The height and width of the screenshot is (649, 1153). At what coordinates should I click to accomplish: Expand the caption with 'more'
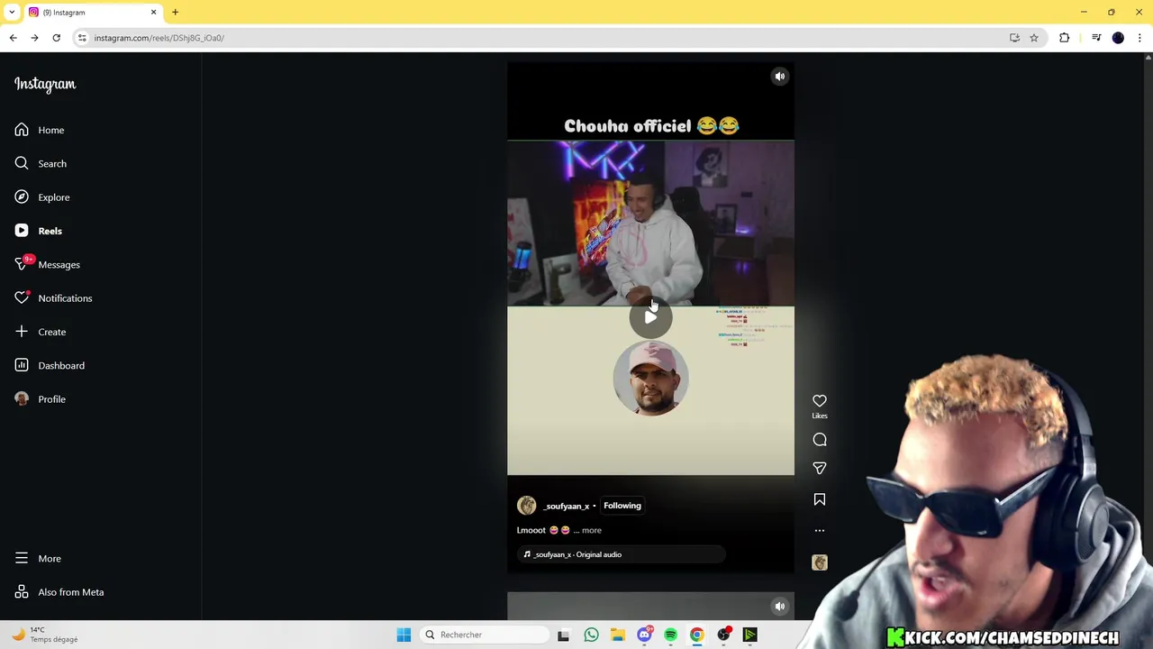coord(592,530)
